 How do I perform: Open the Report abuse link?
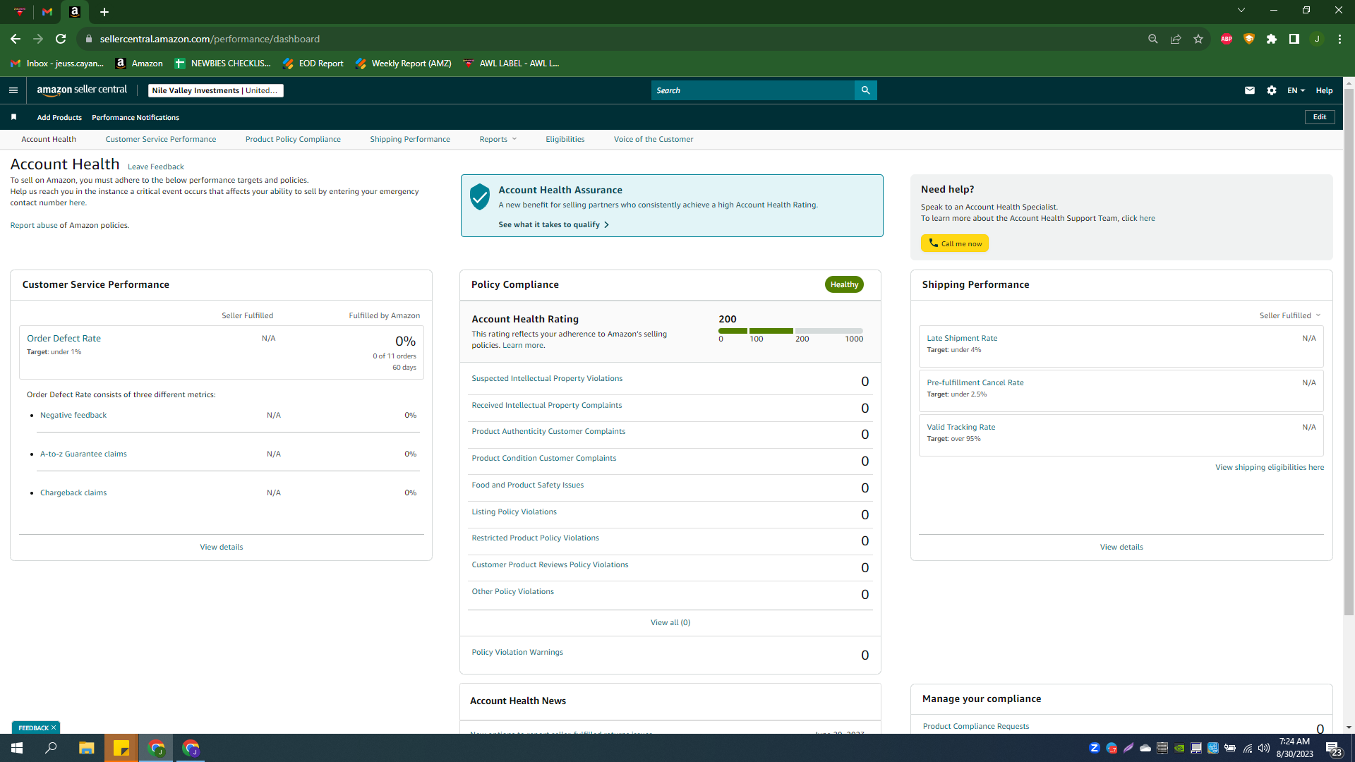[x=34, y=226]
